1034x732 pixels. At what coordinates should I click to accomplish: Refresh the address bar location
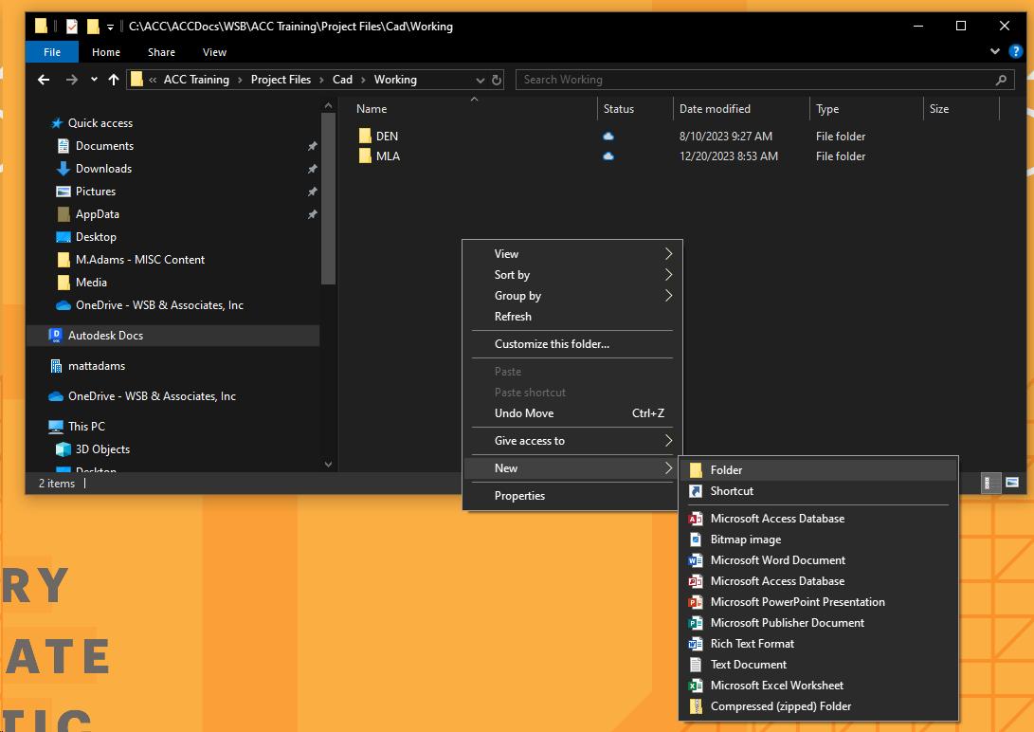tap(496, 80)
